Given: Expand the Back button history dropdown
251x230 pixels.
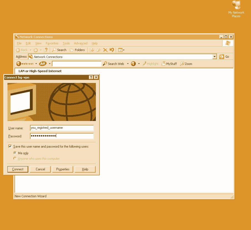Looking at the screenshot, I should (x=30, y=50).
